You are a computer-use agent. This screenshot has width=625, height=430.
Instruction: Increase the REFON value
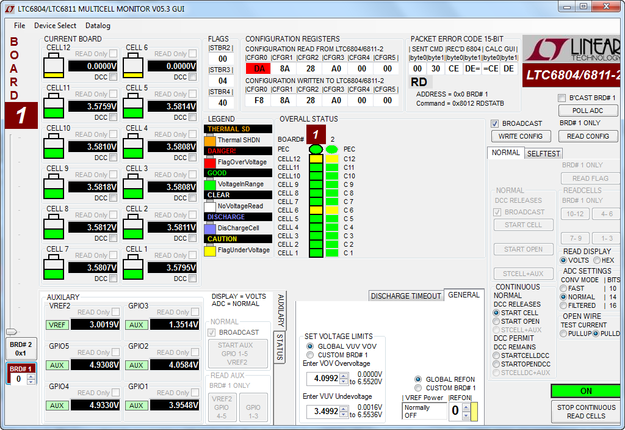tap(466, 407)
